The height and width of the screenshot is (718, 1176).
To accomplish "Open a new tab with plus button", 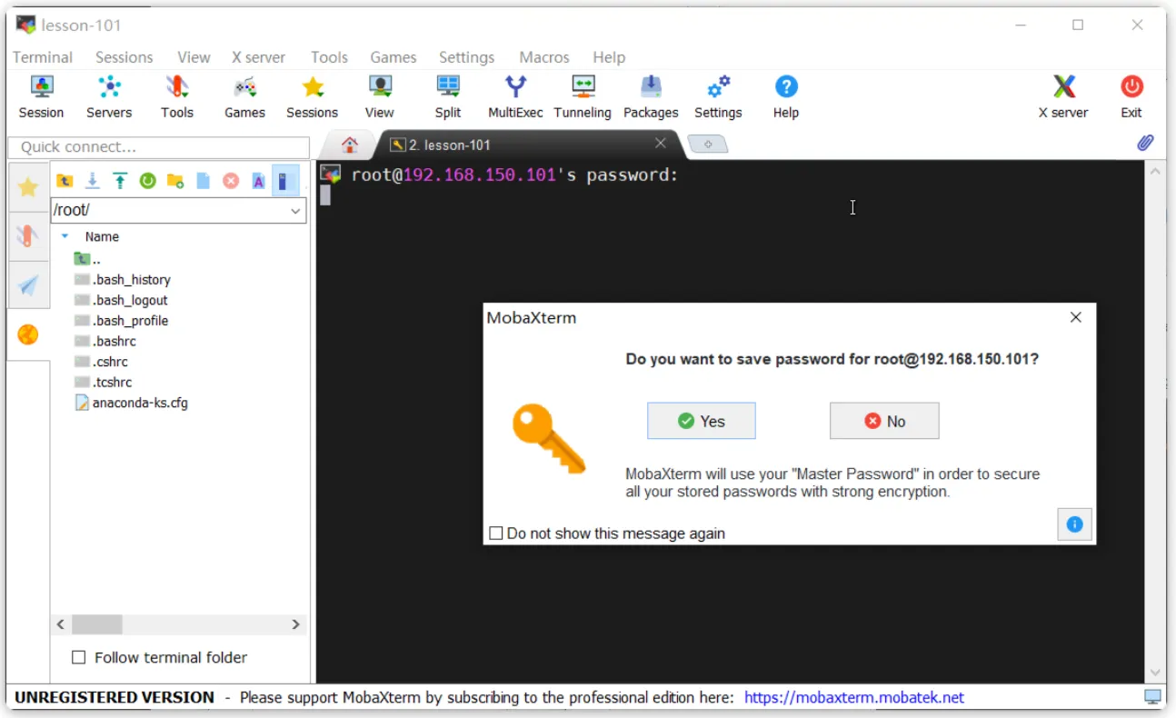I will tap(708, 145).
